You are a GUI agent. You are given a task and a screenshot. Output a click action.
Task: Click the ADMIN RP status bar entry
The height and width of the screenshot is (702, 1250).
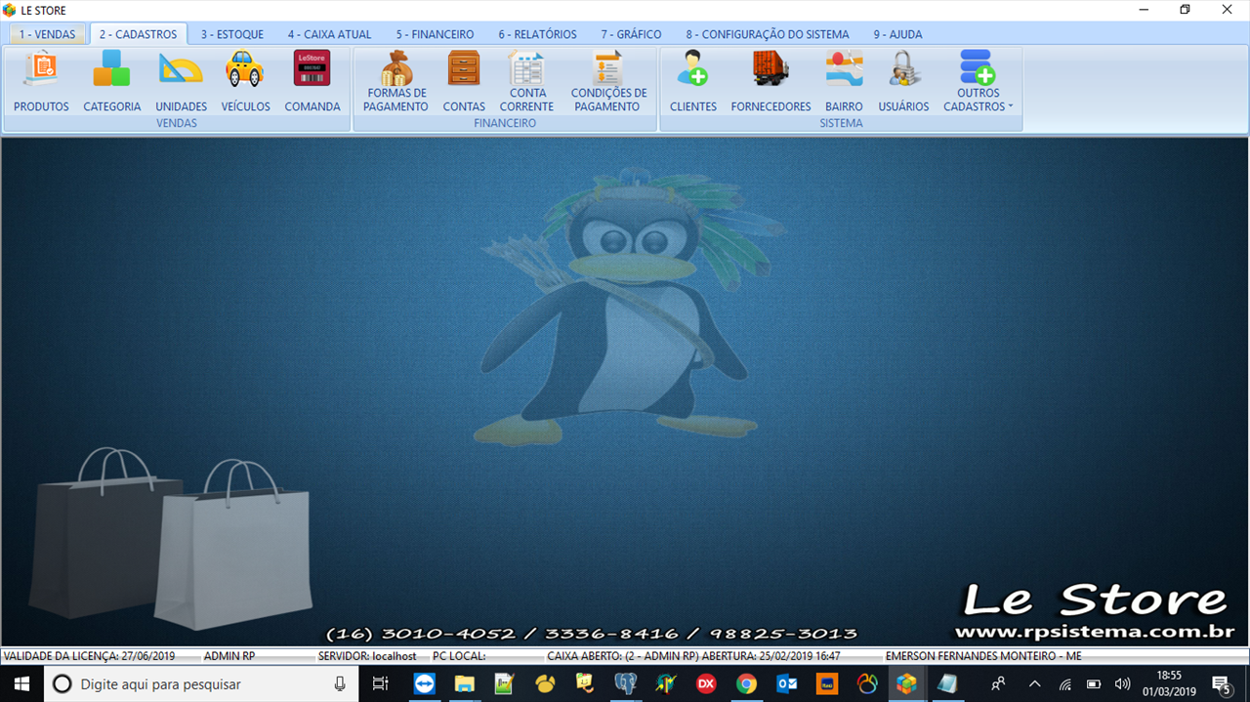(x=229, y=656)
